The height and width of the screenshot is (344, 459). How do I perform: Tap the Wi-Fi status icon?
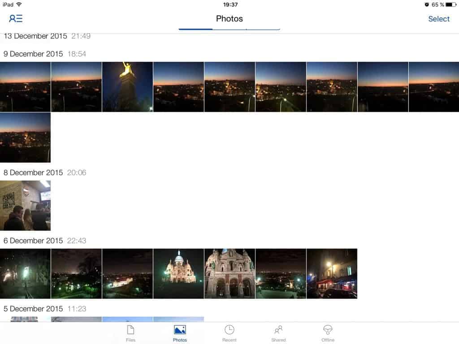click(19, 4)
